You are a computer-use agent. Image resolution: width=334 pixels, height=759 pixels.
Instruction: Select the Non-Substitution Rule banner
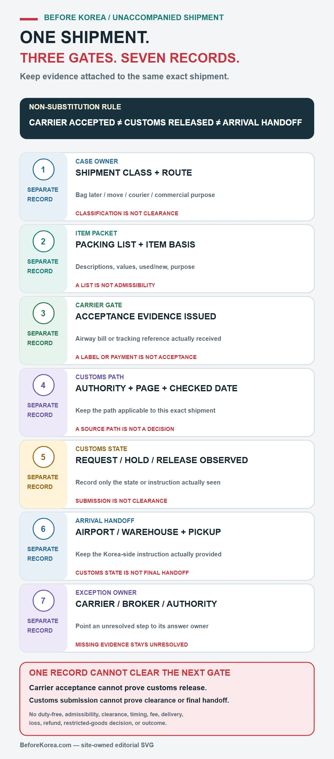[x=167, y=118]
